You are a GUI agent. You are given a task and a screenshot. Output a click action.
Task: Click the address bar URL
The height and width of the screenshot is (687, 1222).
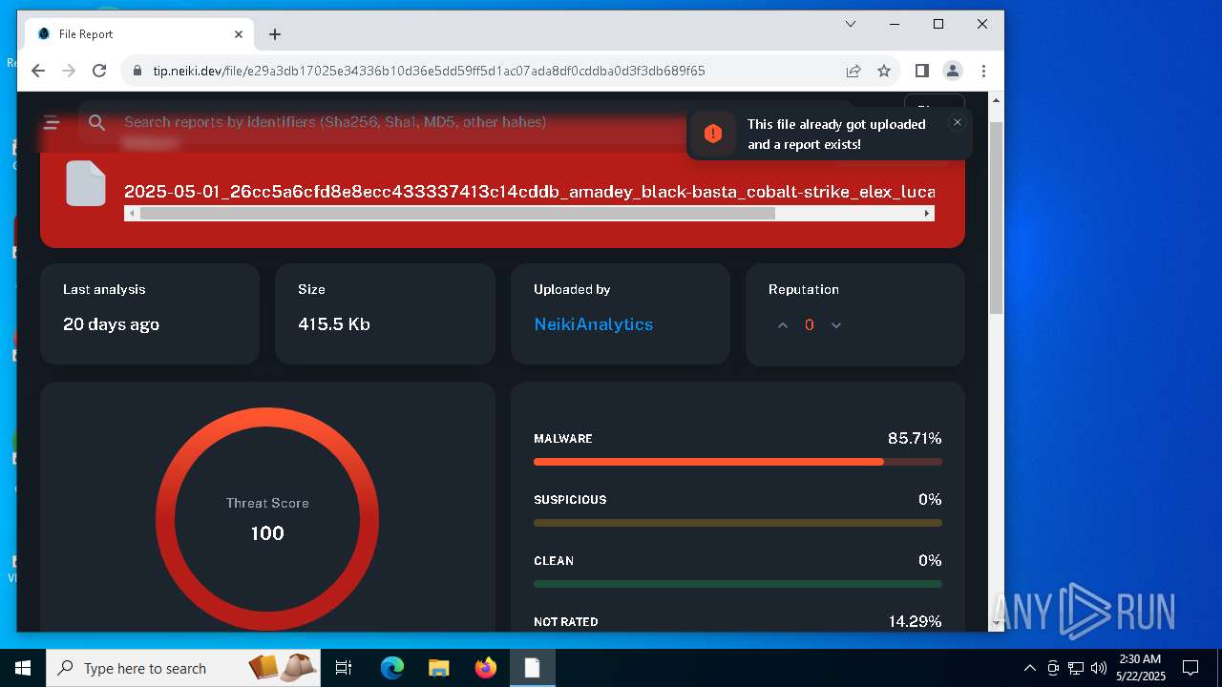pyautogui.click(x=429, y=71)
